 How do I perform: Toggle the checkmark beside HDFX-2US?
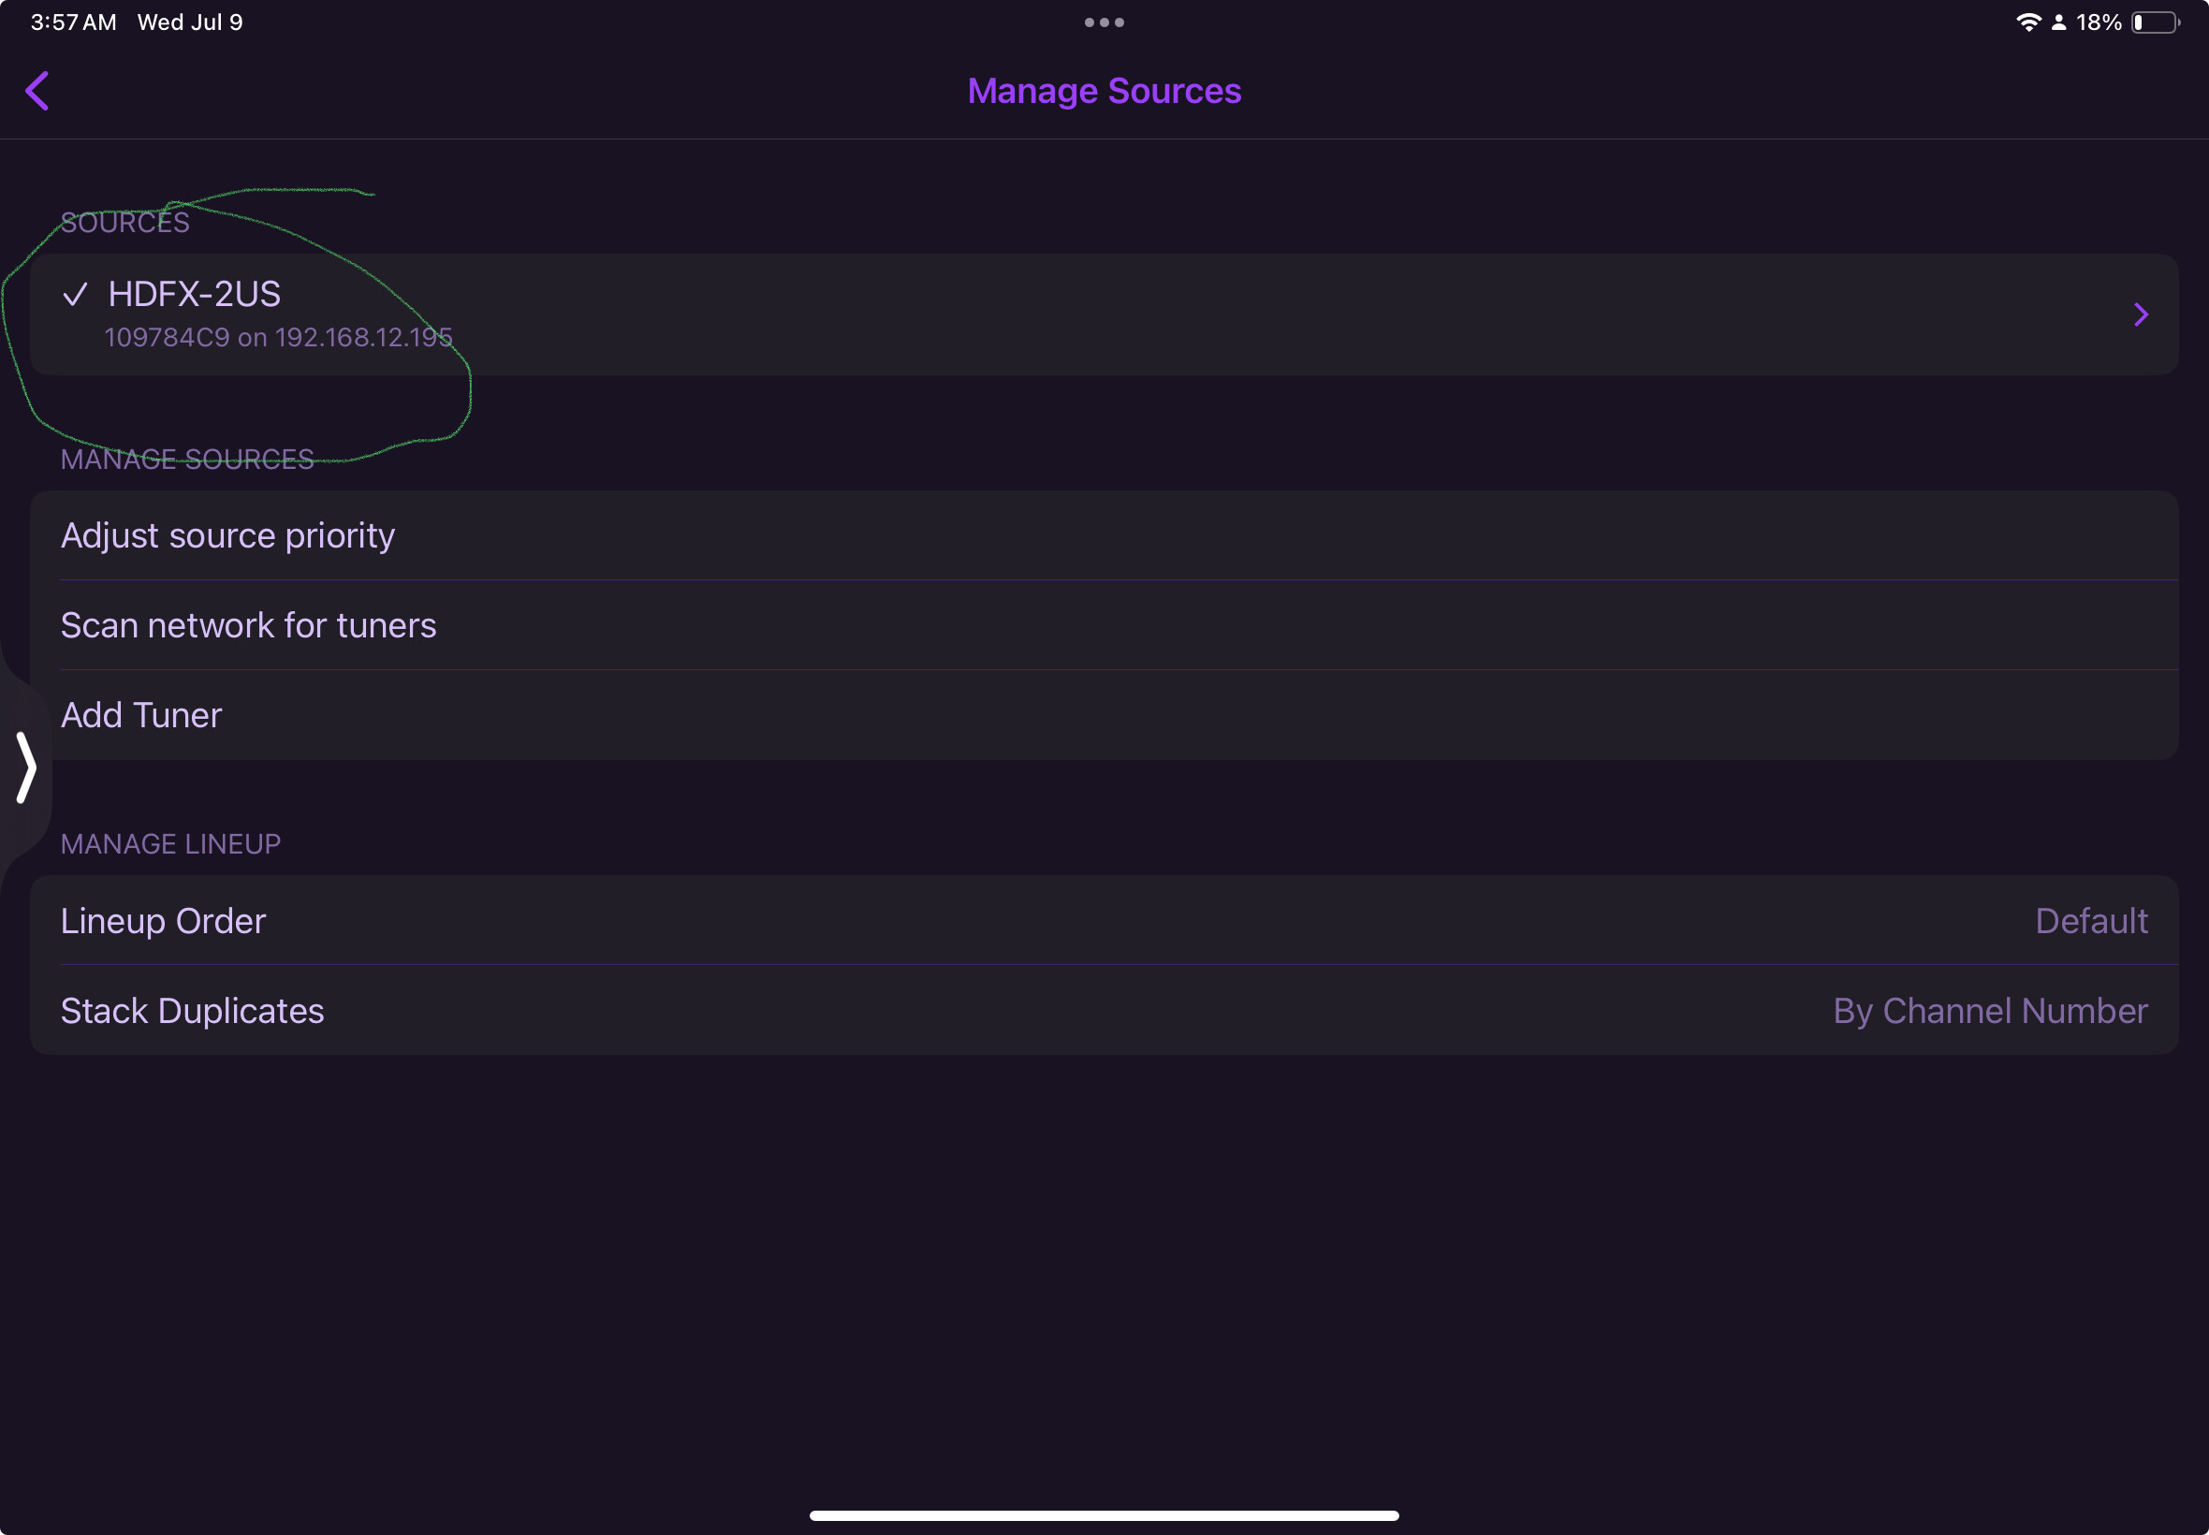(75, 293)
